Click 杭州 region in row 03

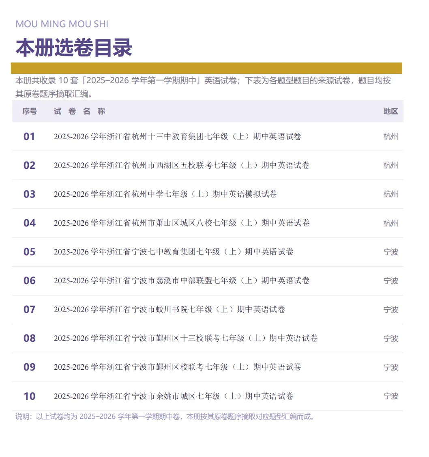[x=390, y=194]
